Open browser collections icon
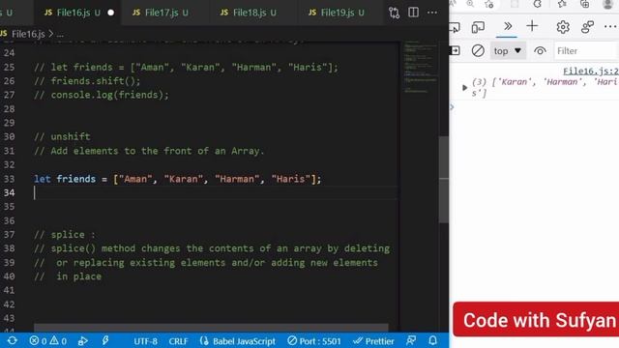Screen dimensions: 619x348 coord(585,4)
